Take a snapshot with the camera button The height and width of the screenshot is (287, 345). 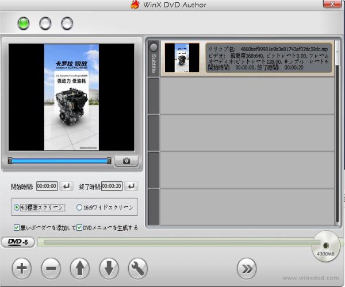click(126, 161)
